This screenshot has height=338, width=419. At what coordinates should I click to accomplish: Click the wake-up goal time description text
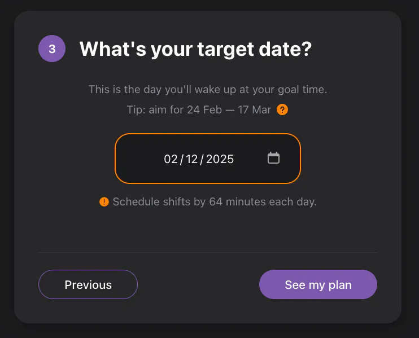tap(208, 89)
